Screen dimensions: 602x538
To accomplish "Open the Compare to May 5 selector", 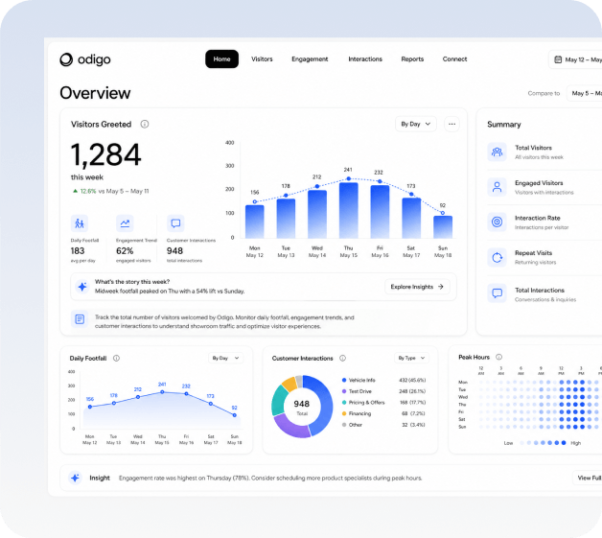I will coord(585,93).
